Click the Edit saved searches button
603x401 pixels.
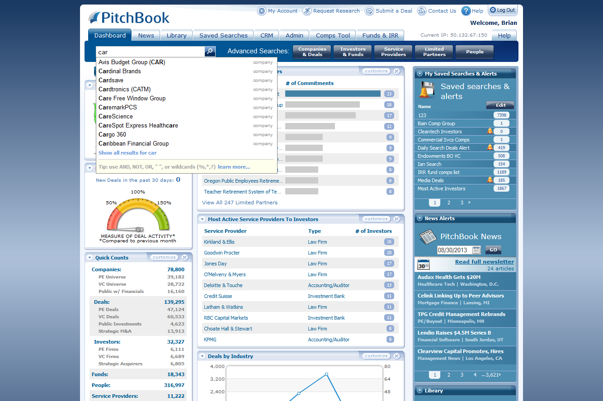tap(500, 105)
